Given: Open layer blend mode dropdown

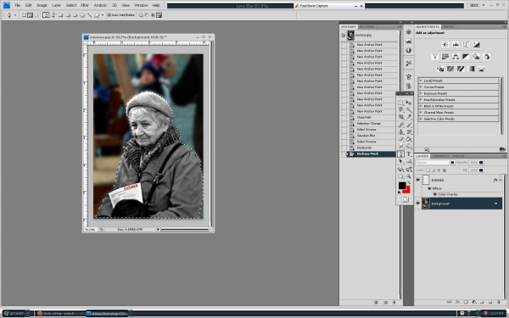Looking at the screenshot, I should pos(435,162).
